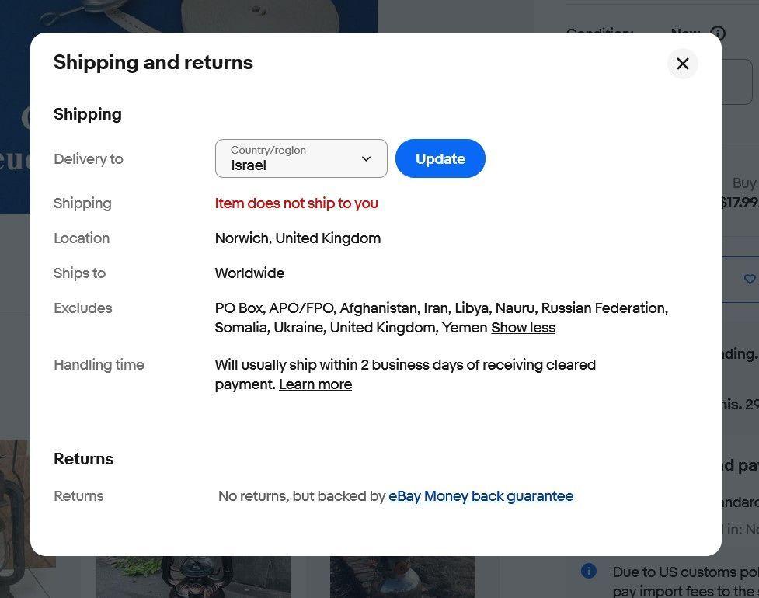Collapse excluded countries with Show less
Screen dimensions: 759x598
pos(524,328)
